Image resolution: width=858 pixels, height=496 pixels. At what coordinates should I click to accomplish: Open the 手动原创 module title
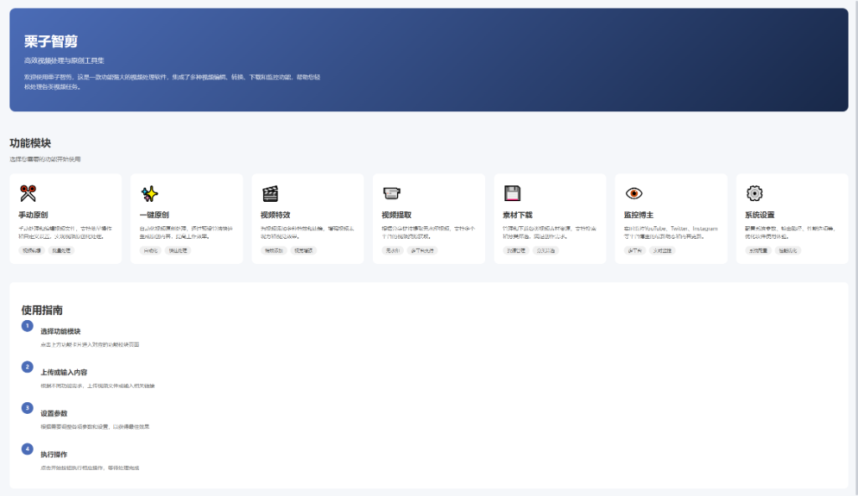pos(34,214)
